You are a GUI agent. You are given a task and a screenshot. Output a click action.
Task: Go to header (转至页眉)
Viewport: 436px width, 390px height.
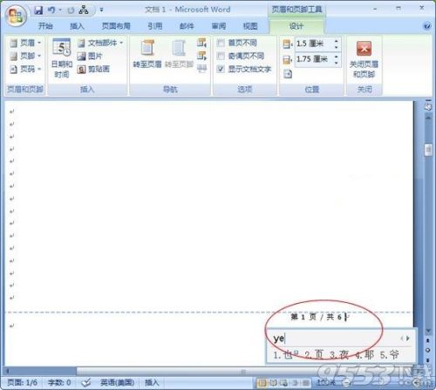click(x=147, y=54)
